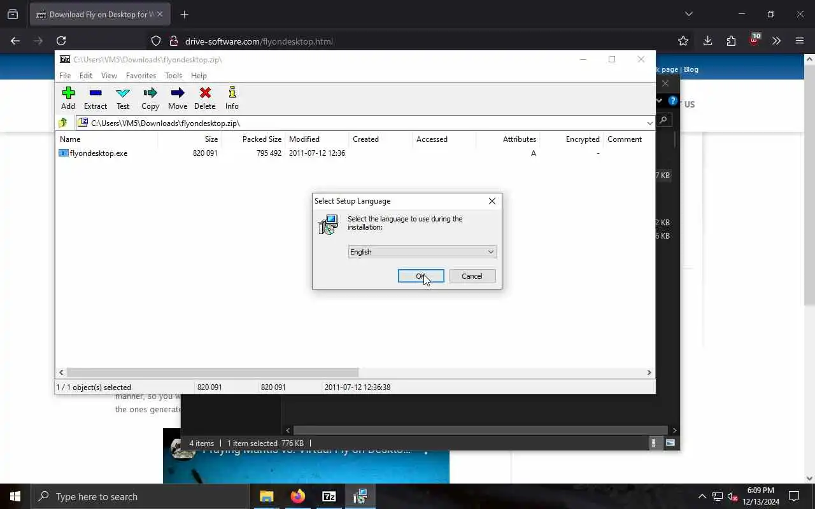The width and height of the screenshot is (815, 509).
Task: Click the site padlock icon
Action: click(x=173, y=41)
